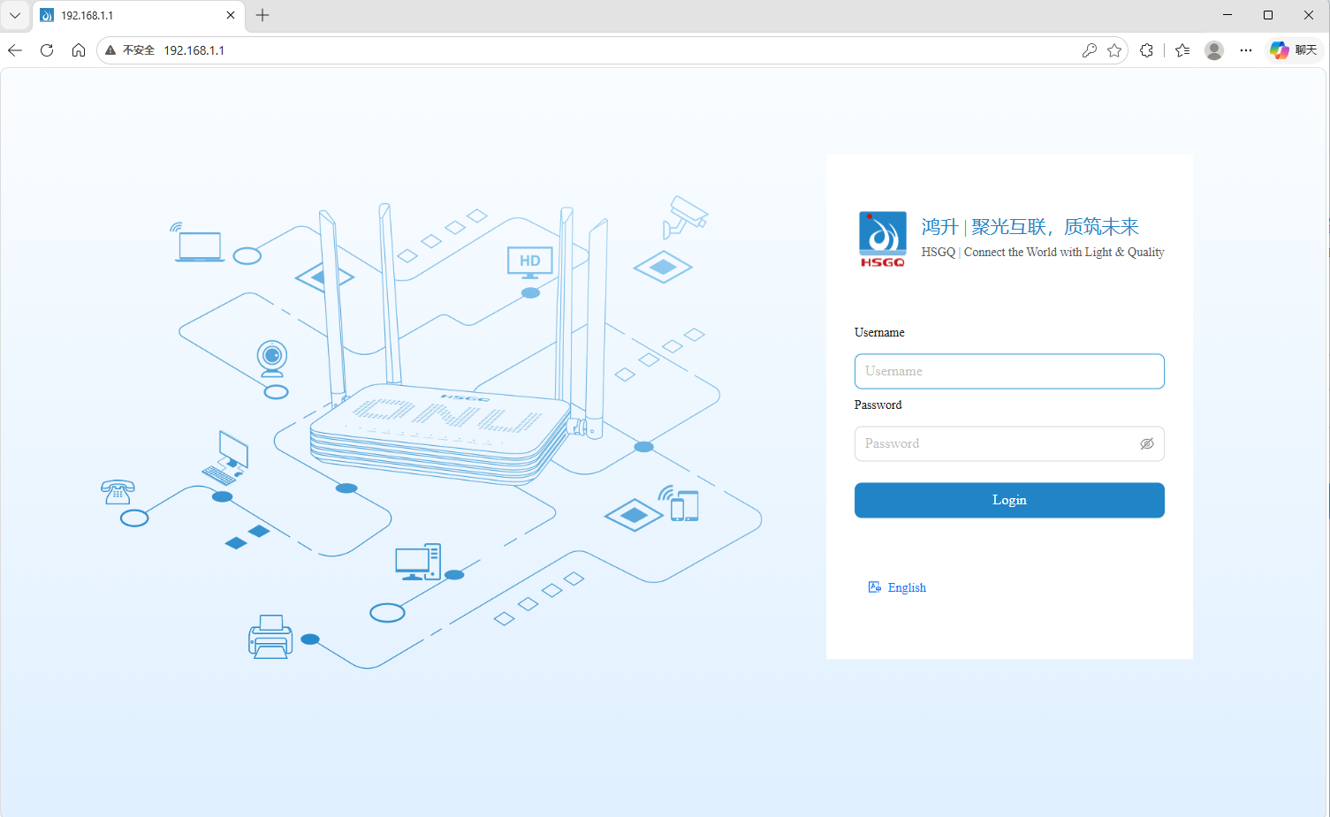Open browser settings and more menu

coord(1246,50)
